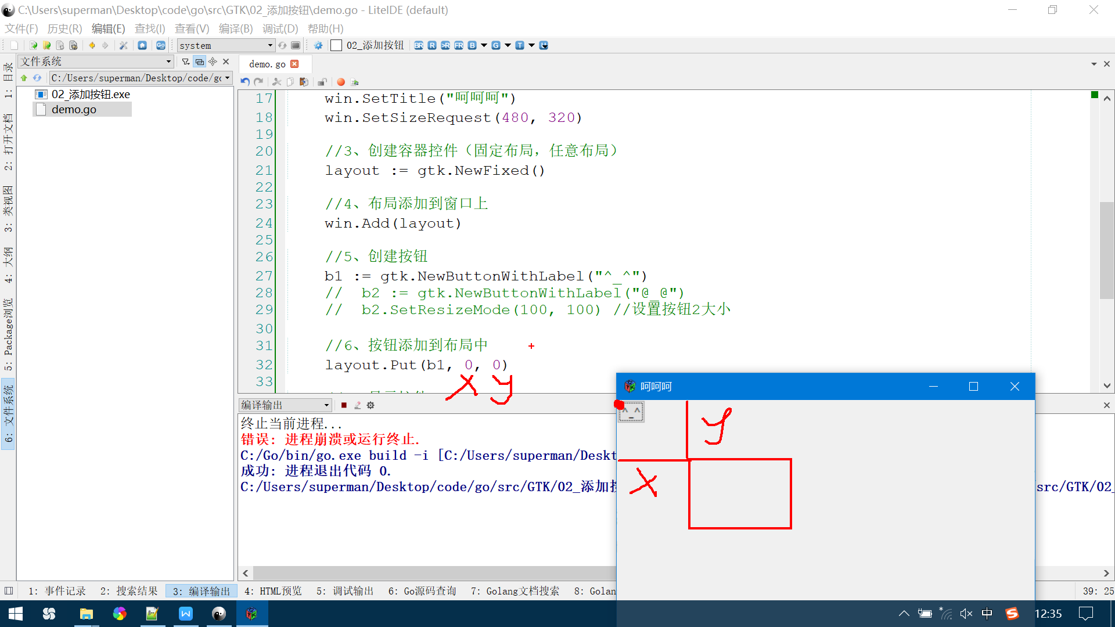The image size is (1115, 627).
Task: Switch to the 5: 调试输出 tab
Action: 345,591
